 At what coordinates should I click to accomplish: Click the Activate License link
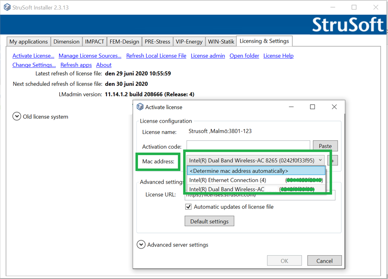(x=33, y=56)
